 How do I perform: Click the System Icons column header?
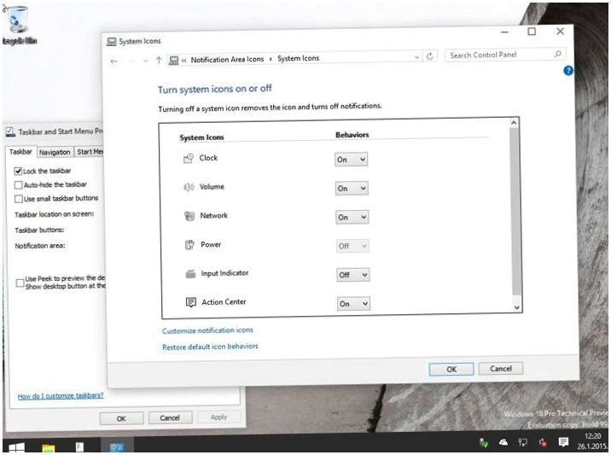(x=201, y=137)
